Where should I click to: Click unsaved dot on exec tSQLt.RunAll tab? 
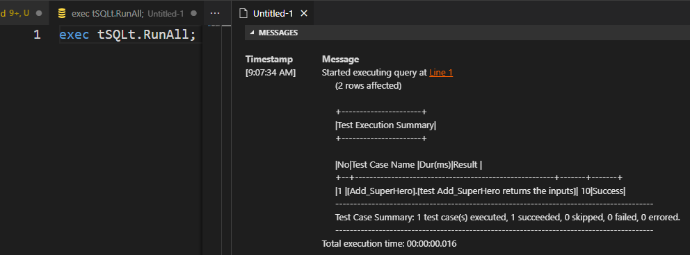pyautogui.click(x=193, y=13)
